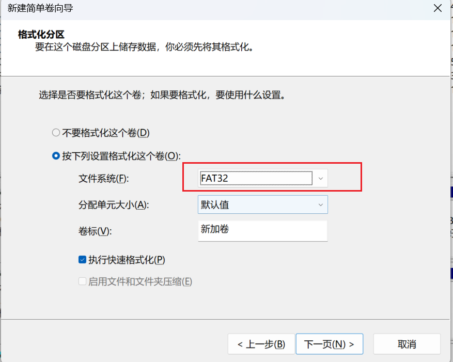The width and height of the screenshot is (453, 362).
Task: Toggle the 执行快速格式化 checkbox
Action: click(82, 260)
